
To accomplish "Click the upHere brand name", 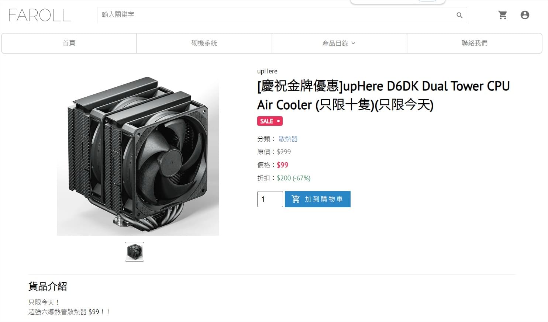I will (267, 71).
